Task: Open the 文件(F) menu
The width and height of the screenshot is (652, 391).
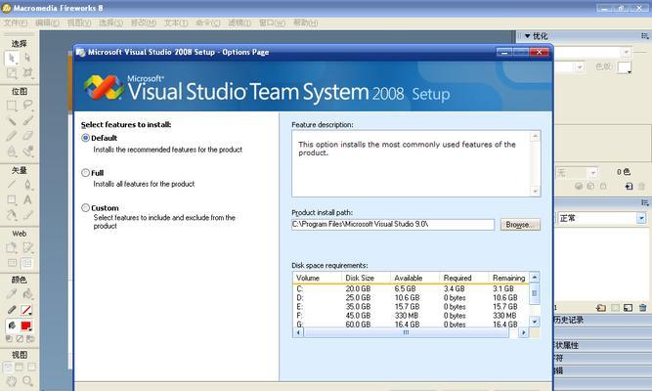Action: [16, 22]
